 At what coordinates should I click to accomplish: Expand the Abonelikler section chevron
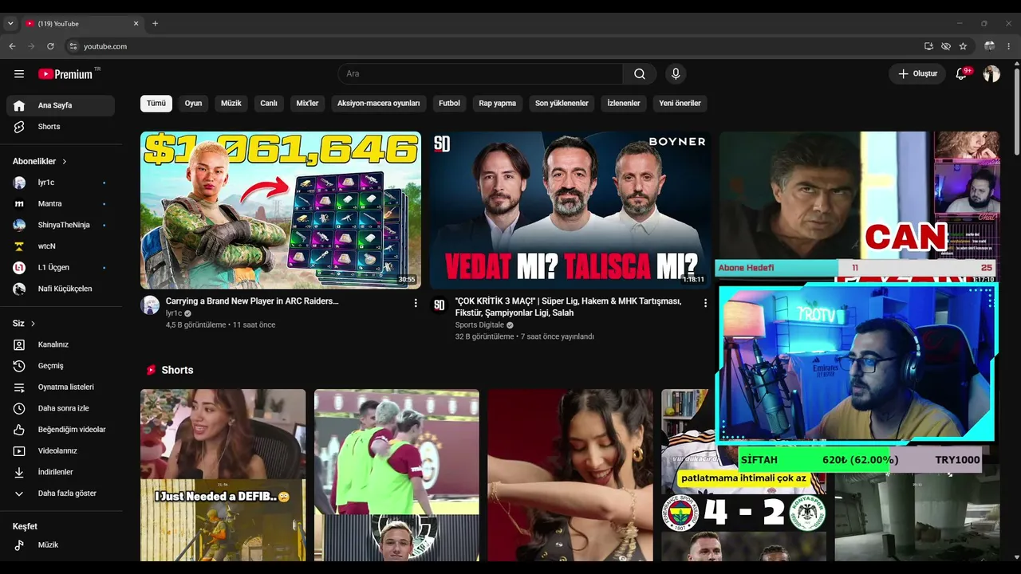click(65, 161)
